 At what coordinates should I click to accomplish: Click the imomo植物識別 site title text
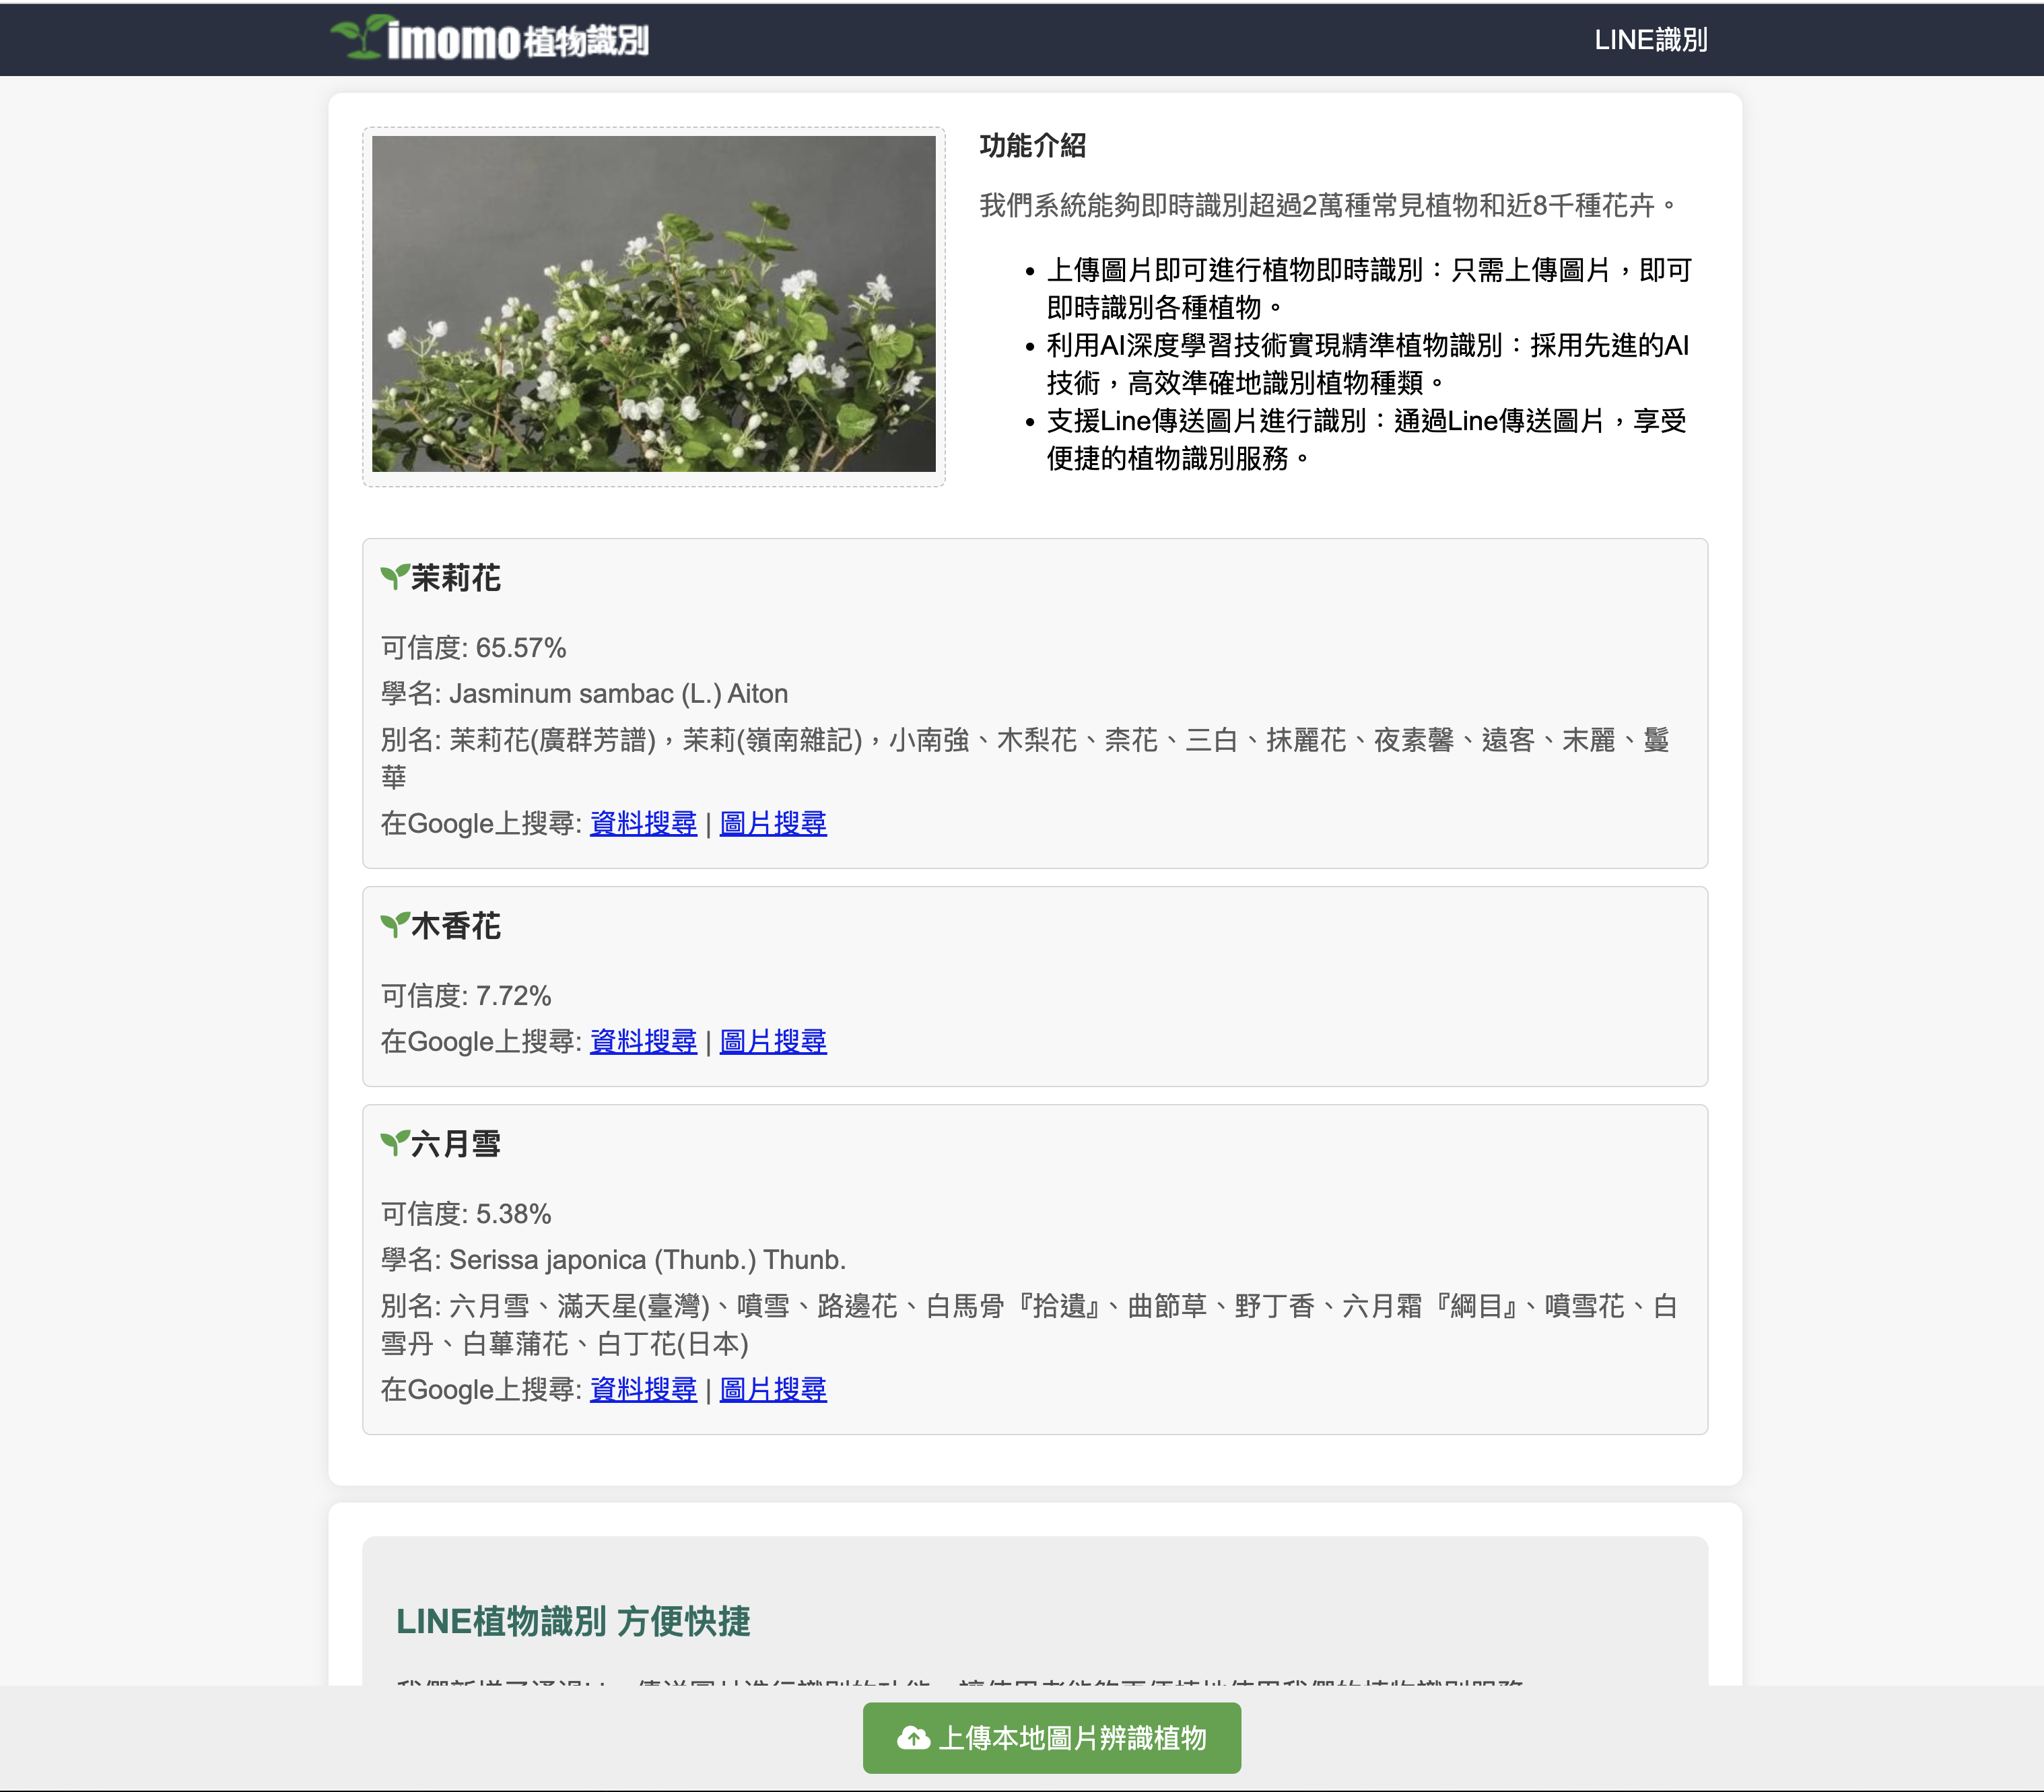point(517,41)
